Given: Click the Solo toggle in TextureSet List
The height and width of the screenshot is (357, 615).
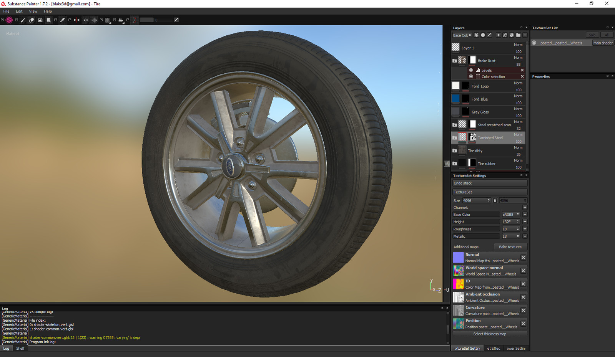Looking at the screenshot, I should click(x=592, y=35).
